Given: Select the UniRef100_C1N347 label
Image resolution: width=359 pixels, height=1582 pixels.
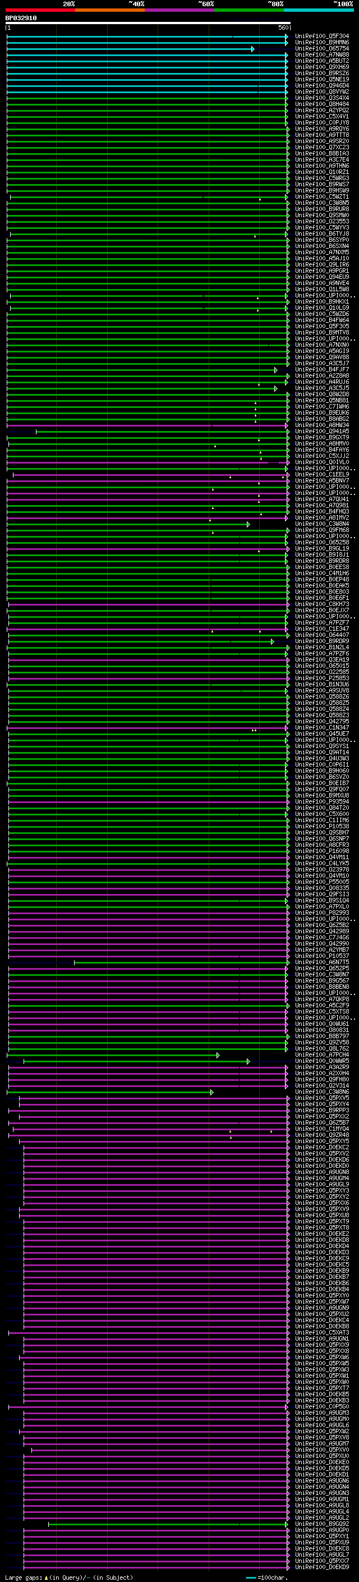Looking at the screenshot, I should [322, 727].
